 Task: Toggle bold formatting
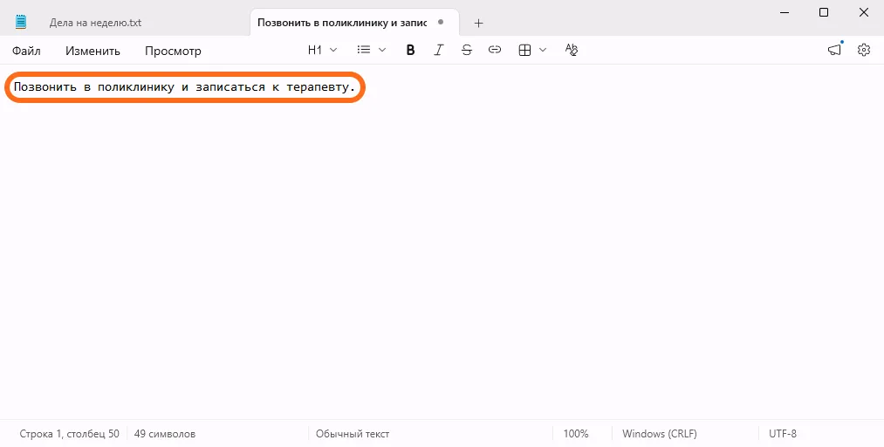pos(410,50)
